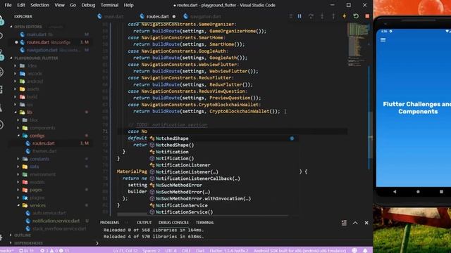Tap the emulator Home circle button
Image resolution: width=451 pixels, height=253 pixels.
pyautogui.click(x=418, y=192)
